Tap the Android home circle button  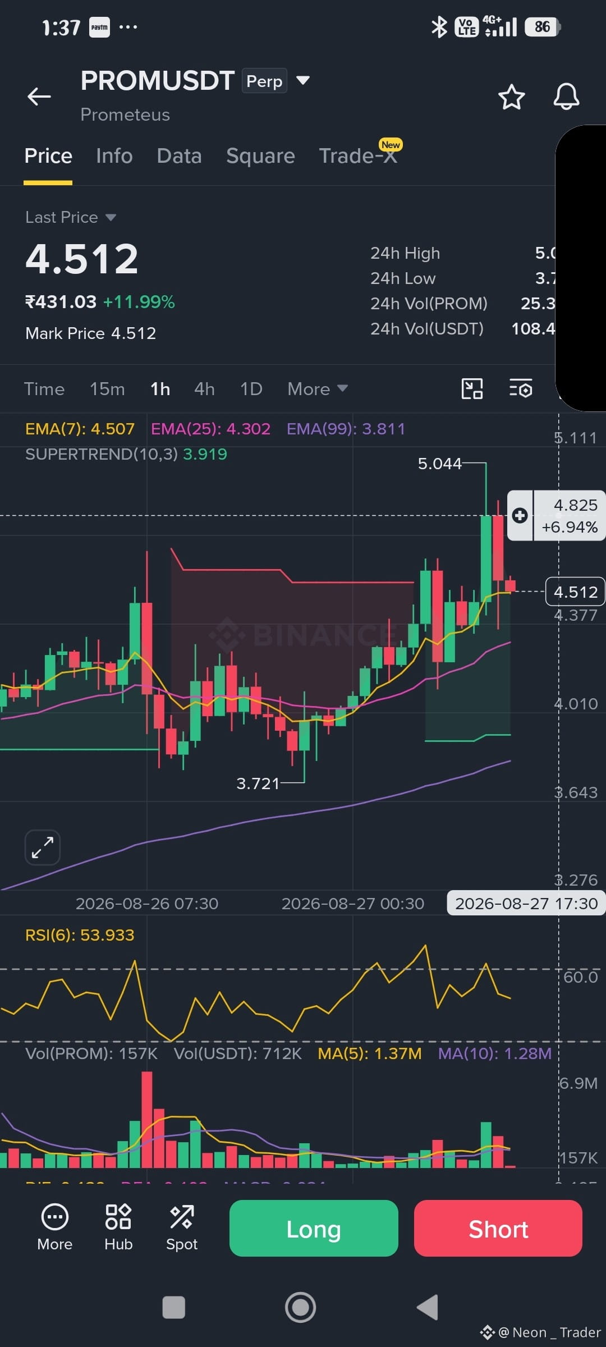pos(300,1307)
